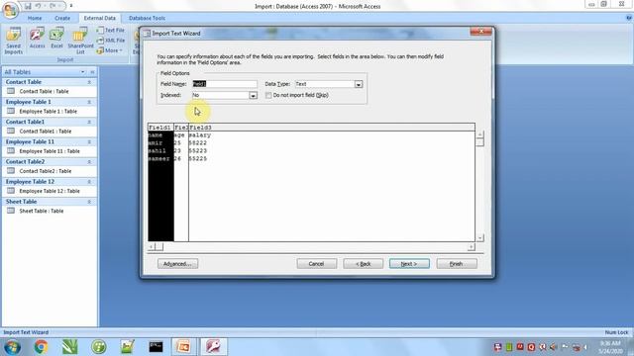Collapse the Contact Table2 group

(89, 162)
